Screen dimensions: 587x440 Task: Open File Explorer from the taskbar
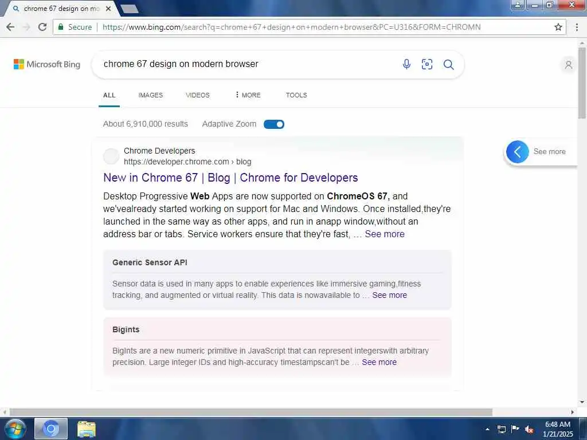point(87,429)
